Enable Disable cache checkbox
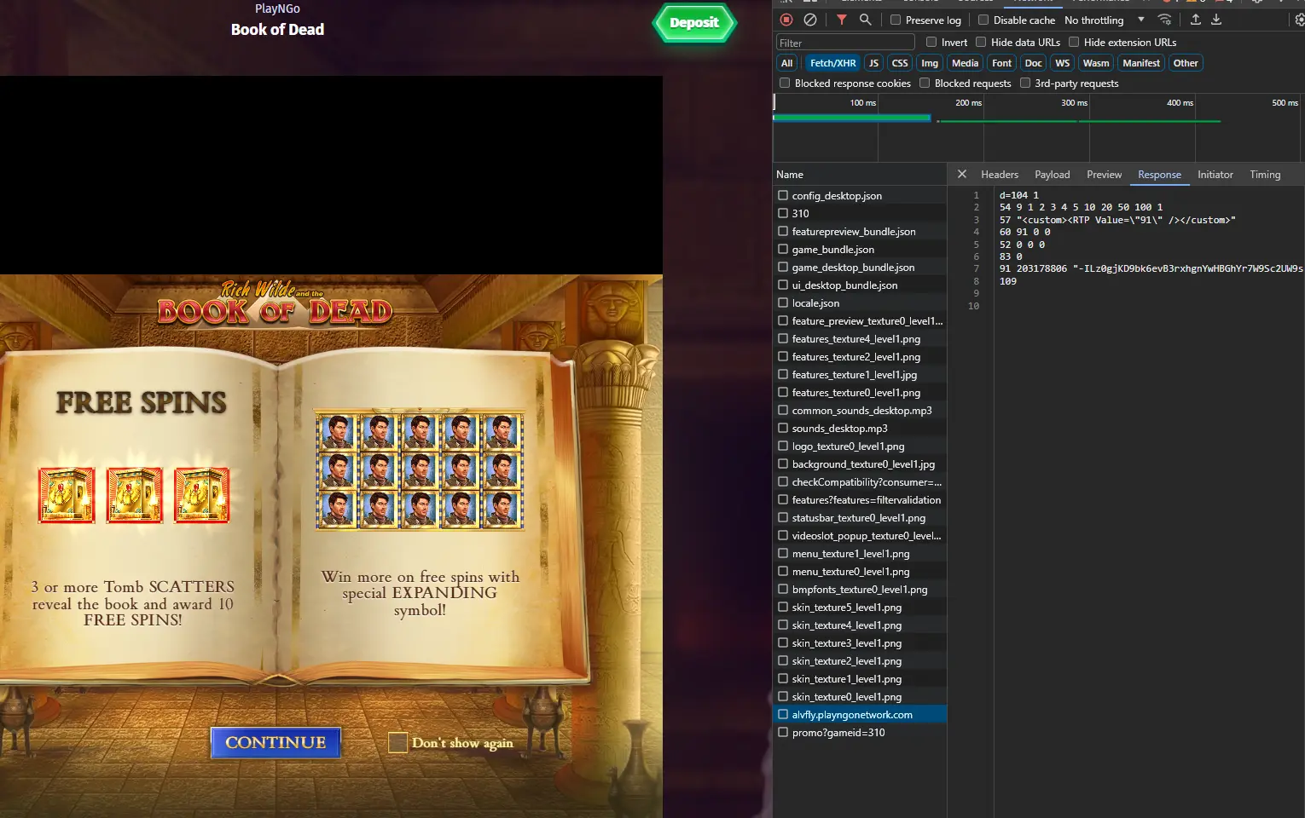This screenshot has height=818, width=1305. coord(983,20)
